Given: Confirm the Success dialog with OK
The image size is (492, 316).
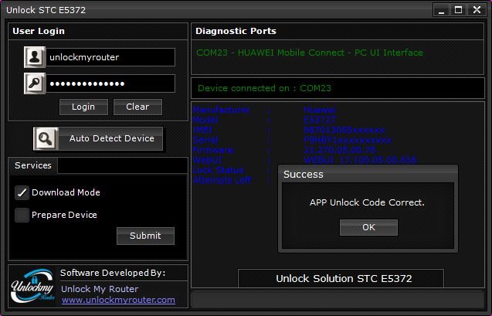Looking at the screenshot, I should (x=368, y=227).
